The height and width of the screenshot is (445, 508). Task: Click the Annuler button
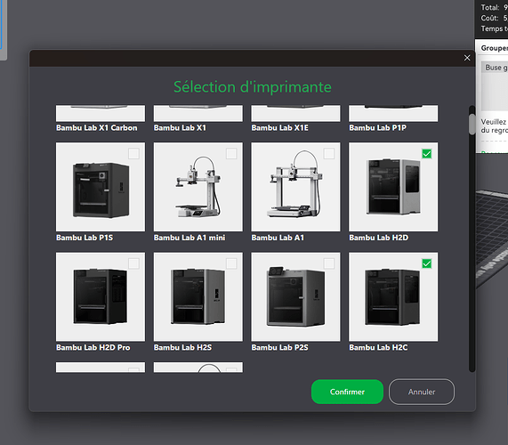coord(422,392)
